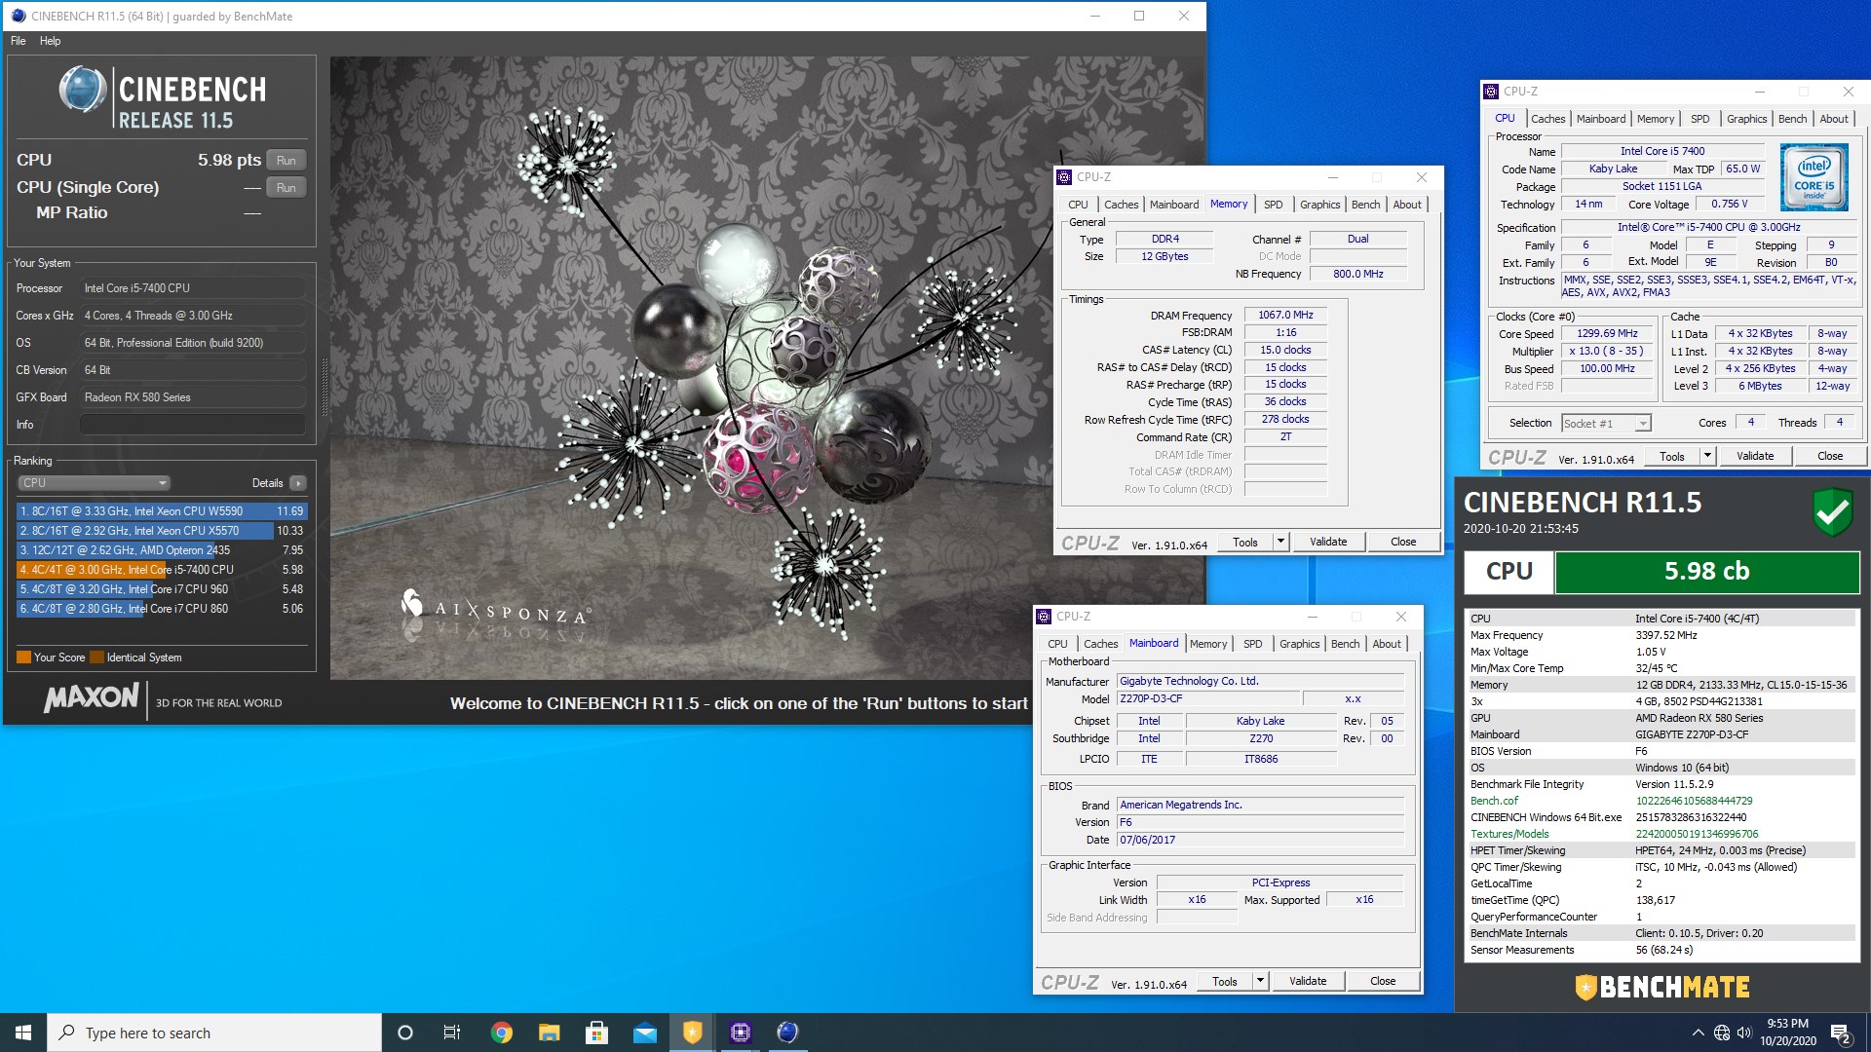Run the Cinebench CPU test
Image resolution: width=1871 pixels, height=1052 pixels.
286,161
